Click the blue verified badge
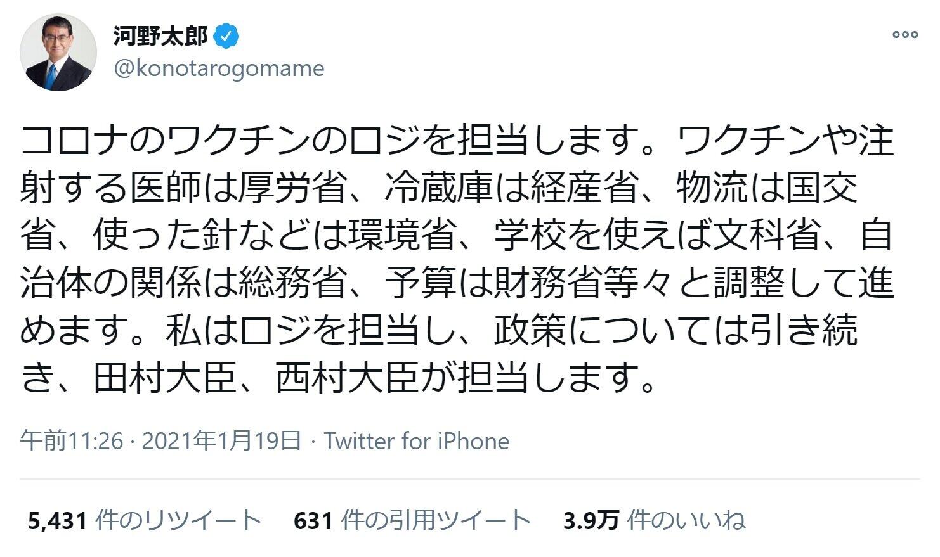This screenshot has height=557, width=940. point(226,37)
